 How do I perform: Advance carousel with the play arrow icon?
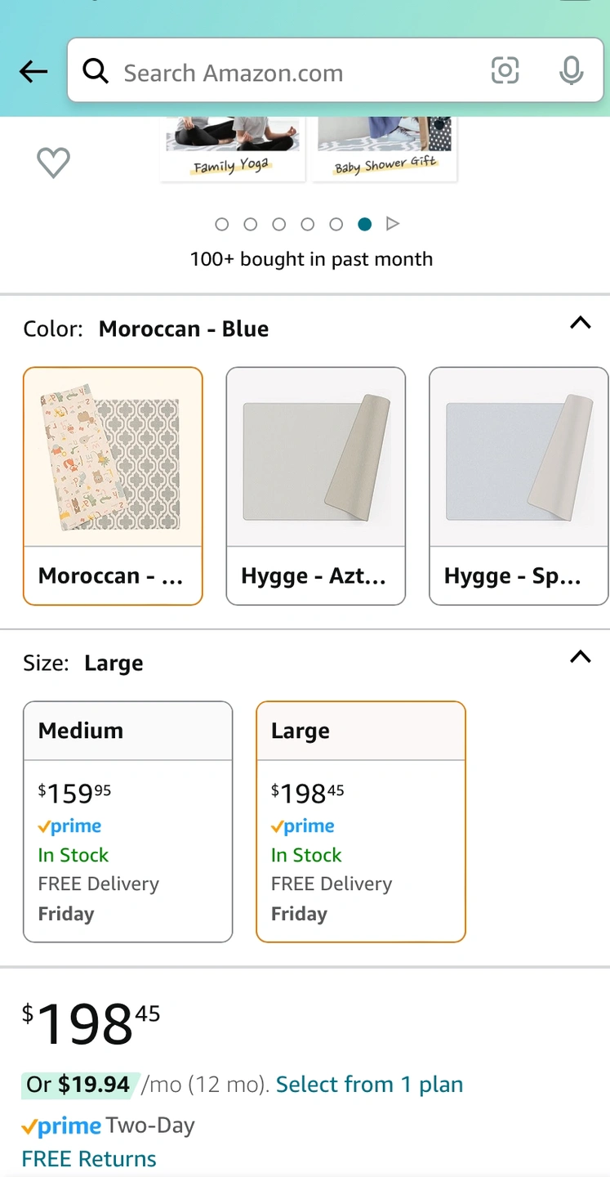point(393,224)
